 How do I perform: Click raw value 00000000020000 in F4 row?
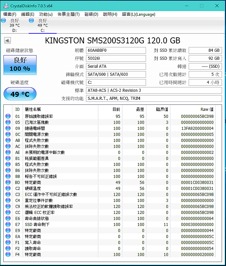coord(197,254)
